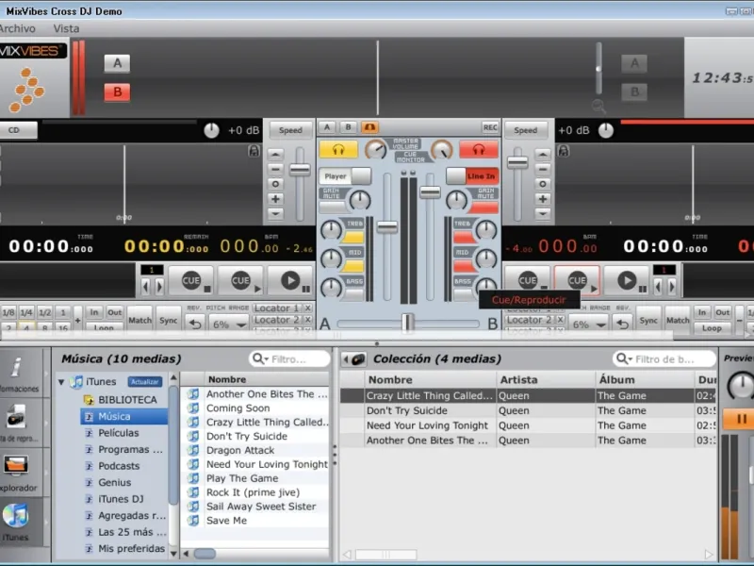
Task: Click the deck A Cue/Stop button
Action: 191,280
